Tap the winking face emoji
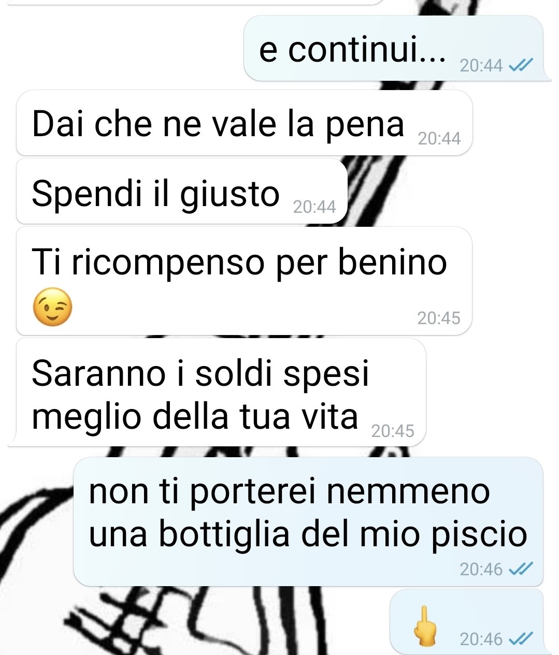The height and width of the screenshot is (655, 559). pos(52,307)
